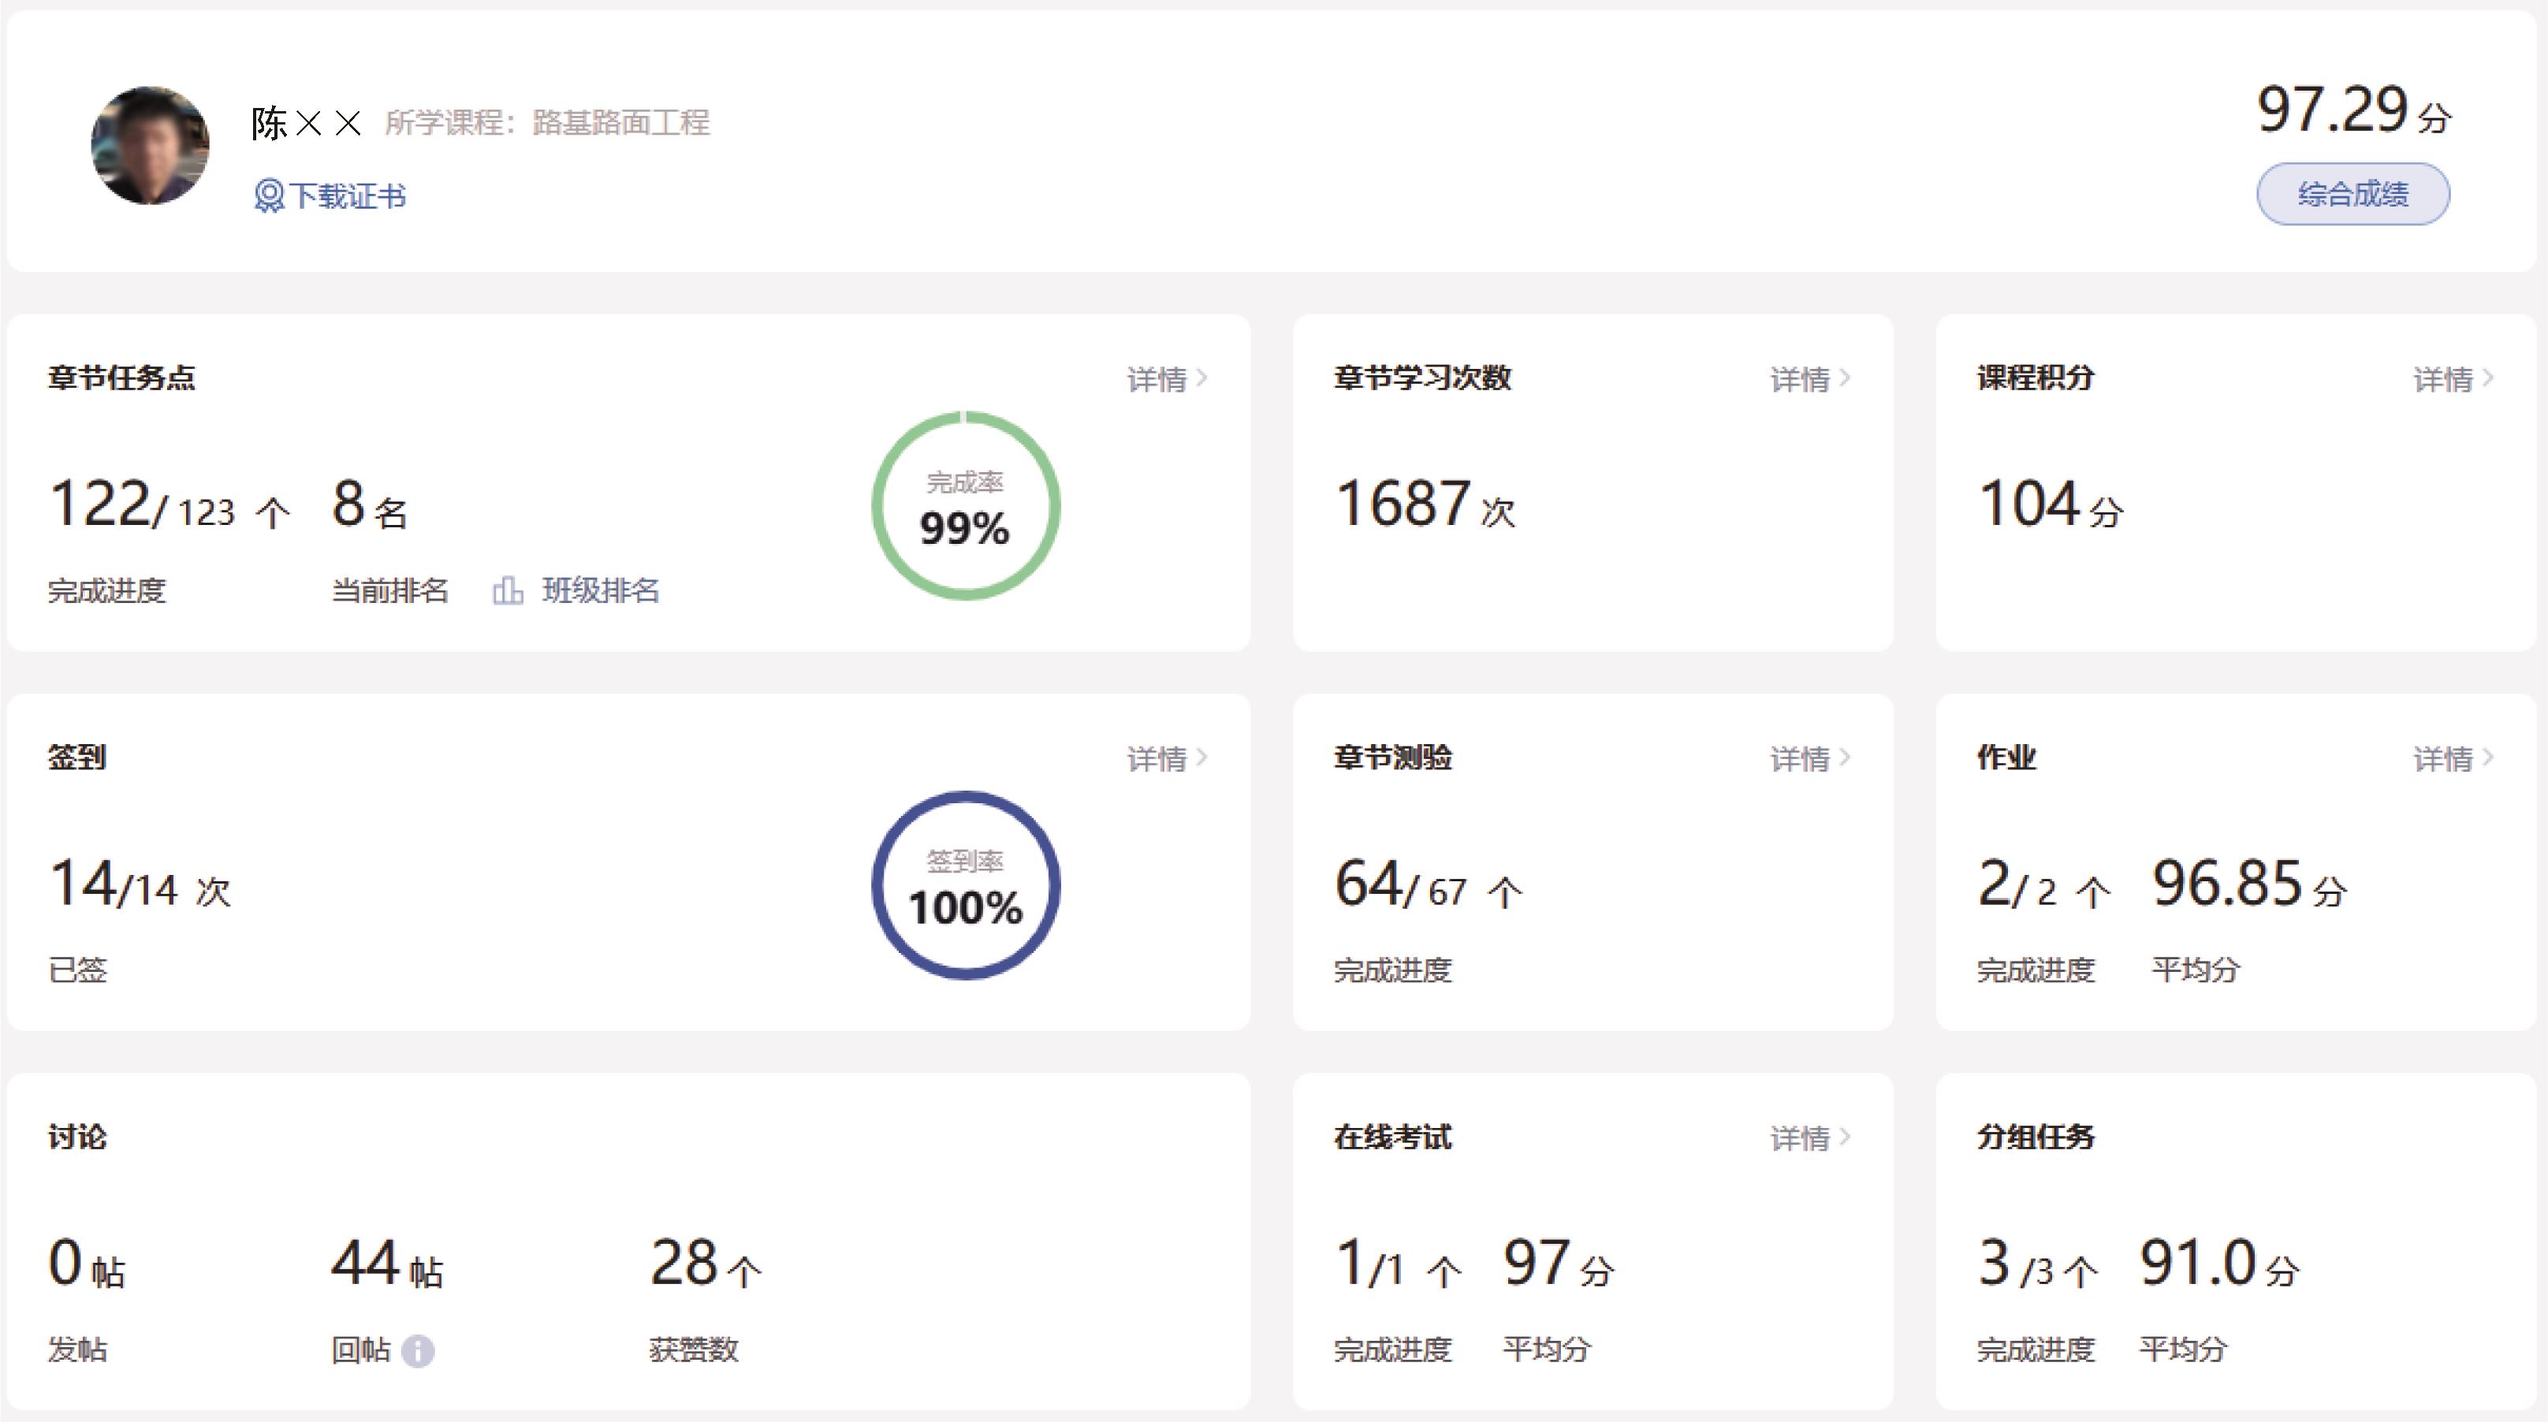
Task: Open 班级排名 class ranking link
Action: tap(599, 590)
